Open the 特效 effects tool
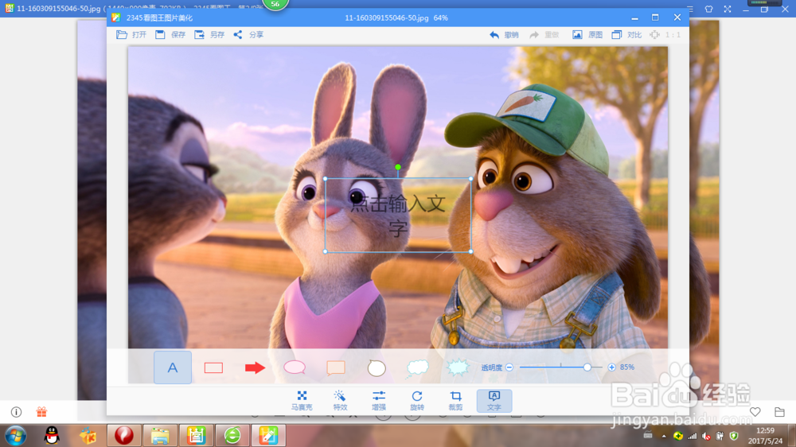Viewport: 796px width, 447px height. pos(340,400)
